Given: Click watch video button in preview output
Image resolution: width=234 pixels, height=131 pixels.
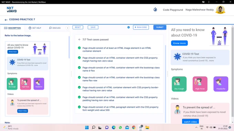Looking at the screenshot, I should (x=190, y=121).
